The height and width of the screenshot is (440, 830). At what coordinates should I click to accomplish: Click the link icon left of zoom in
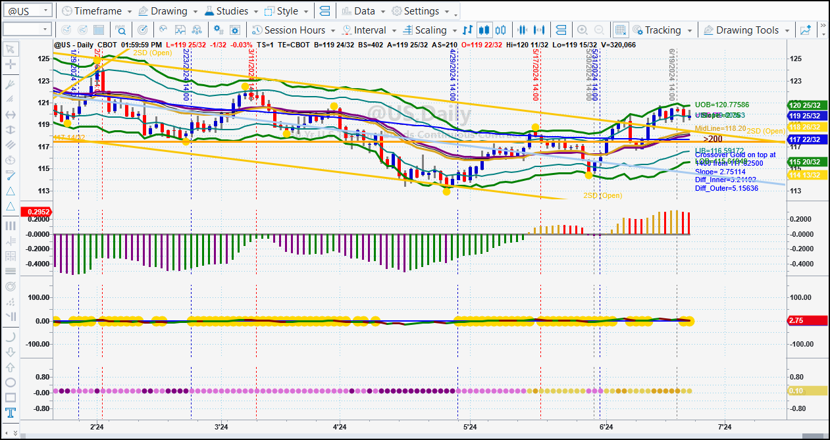pos(561,30)
